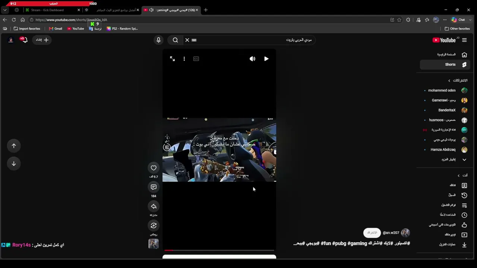477x268 pixels.
Task: Open the live Syrian news channel (الإخبارية السورية)
Action: click(x=445, y=130)
